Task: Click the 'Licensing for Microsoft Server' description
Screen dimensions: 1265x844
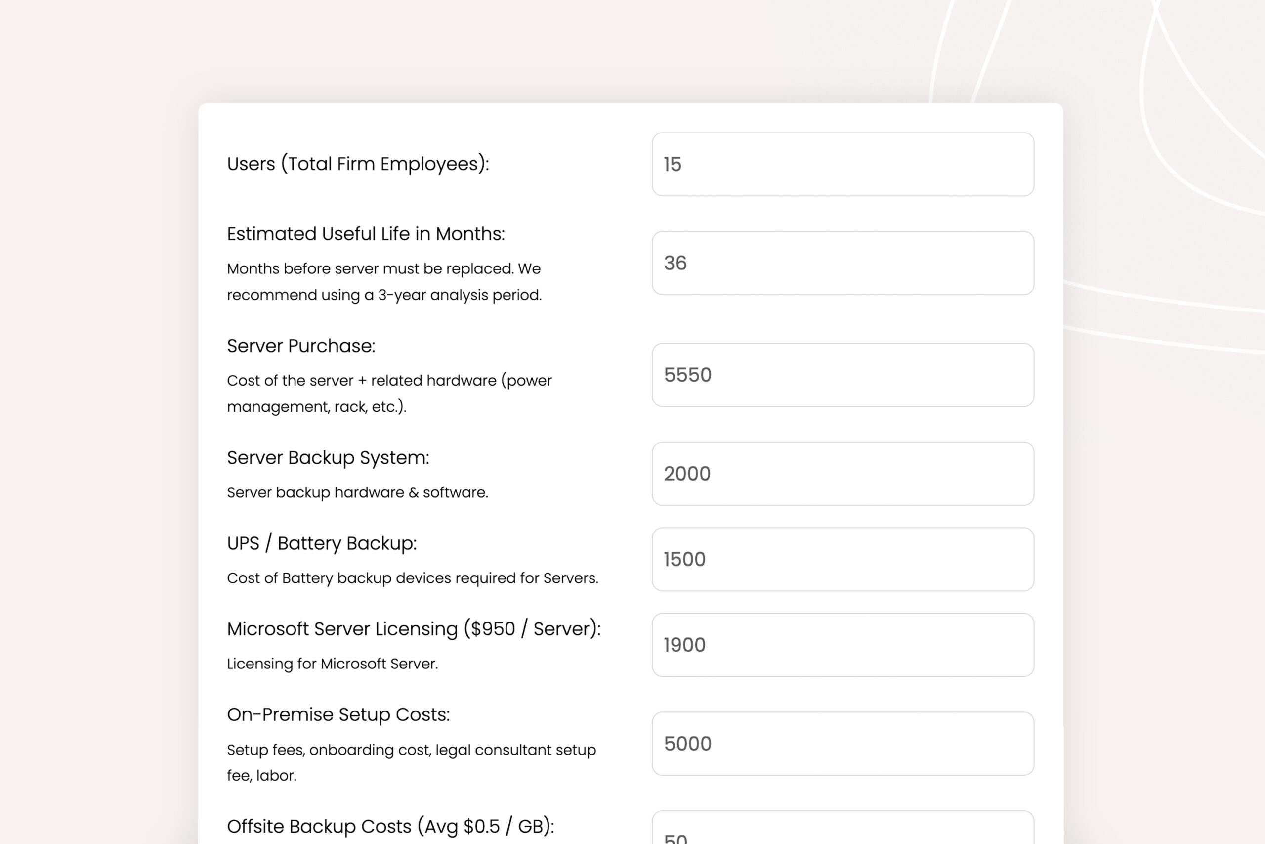Action: pos(332,664)
